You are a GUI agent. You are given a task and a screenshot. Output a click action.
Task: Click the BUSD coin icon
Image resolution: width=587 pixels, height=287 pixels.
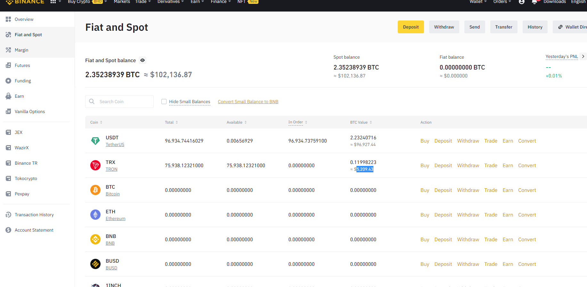tap(95, 264)
